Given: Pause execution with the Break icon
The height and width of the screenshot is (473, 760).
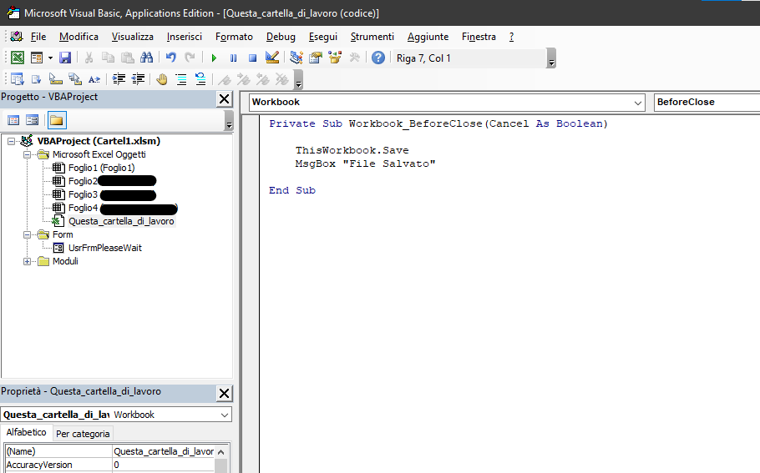Looking at the screenshot, I should coord(233,58).
